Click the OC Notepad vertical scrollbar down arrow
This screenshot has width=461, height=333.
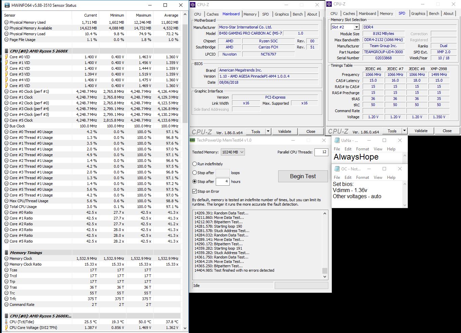[405, 205]
